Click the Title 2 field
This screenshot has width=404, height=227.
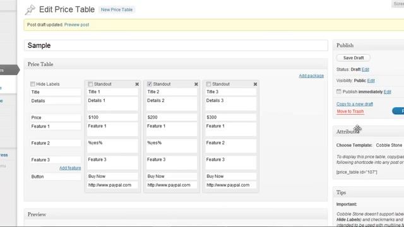pos(172,92)
